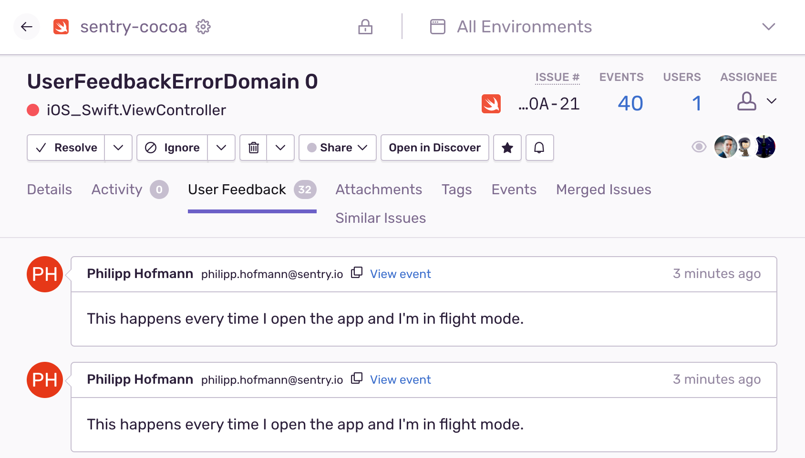Switch to the Activity tab

(x=130, y=189)
